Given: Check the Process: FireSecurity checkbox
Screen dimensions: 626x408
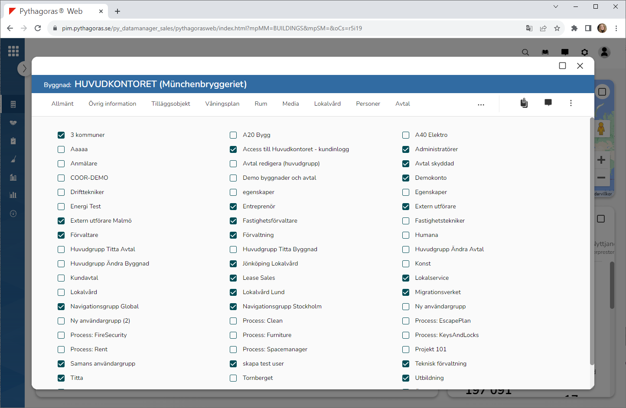Looking at the screenshot, I should 61,335.
